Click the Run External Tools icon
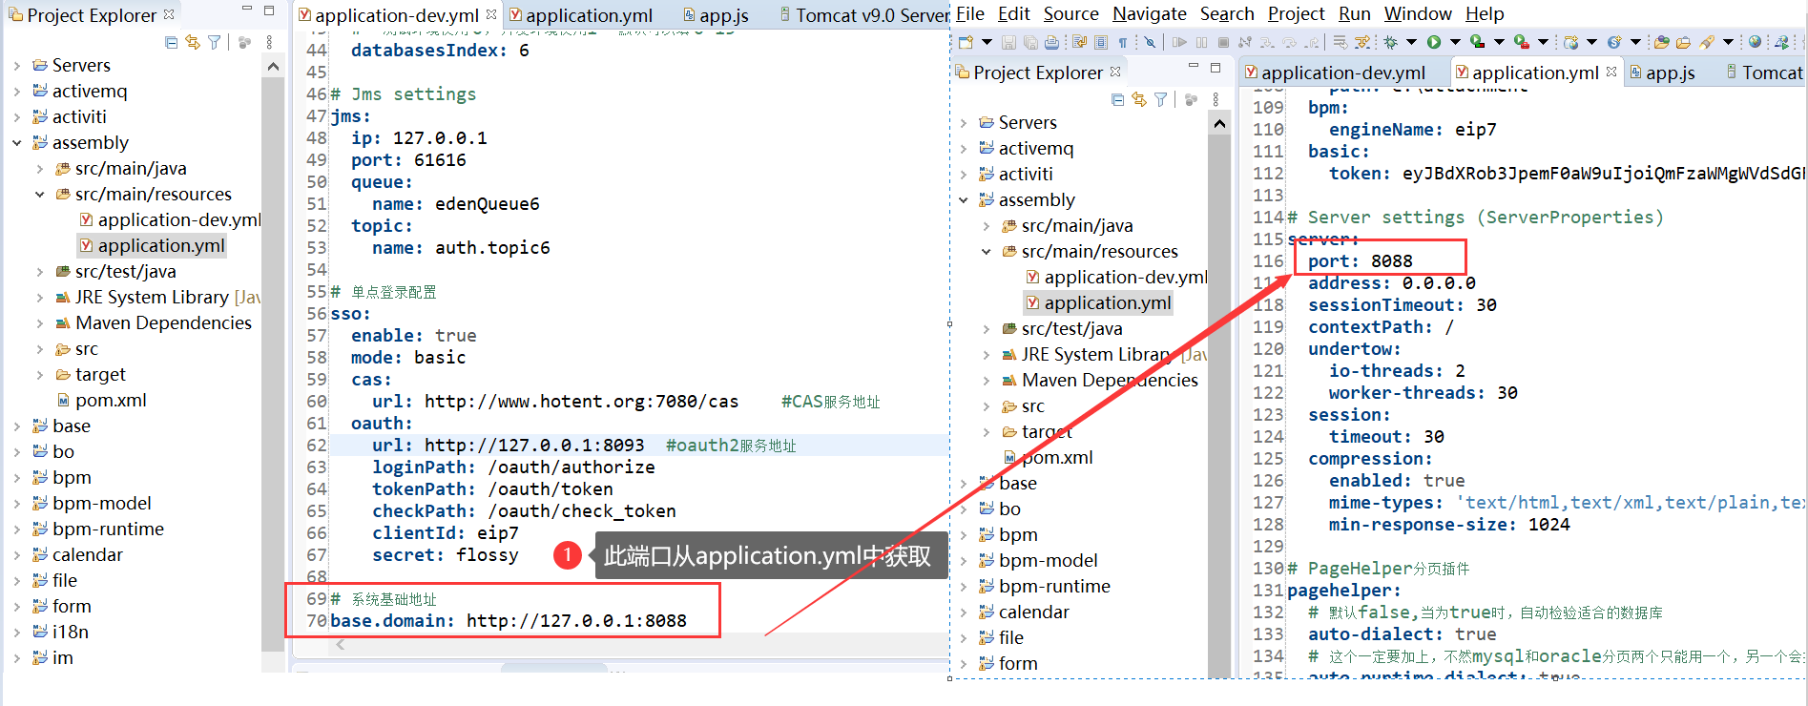This screenshot has width=1808, height=706. coord(1522,42)
